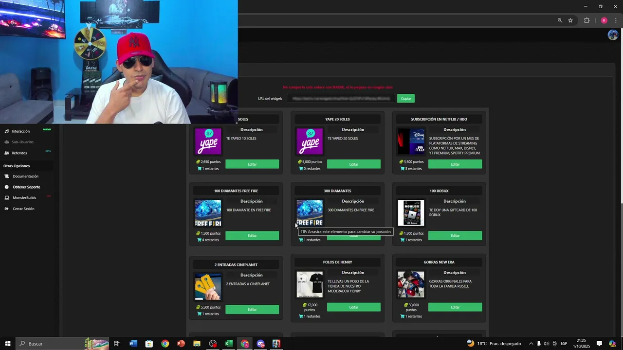Click the YAPE 20 SOLES card title
Screen dimensions: 623x350
pyautogui.click(x=337, y=119)
